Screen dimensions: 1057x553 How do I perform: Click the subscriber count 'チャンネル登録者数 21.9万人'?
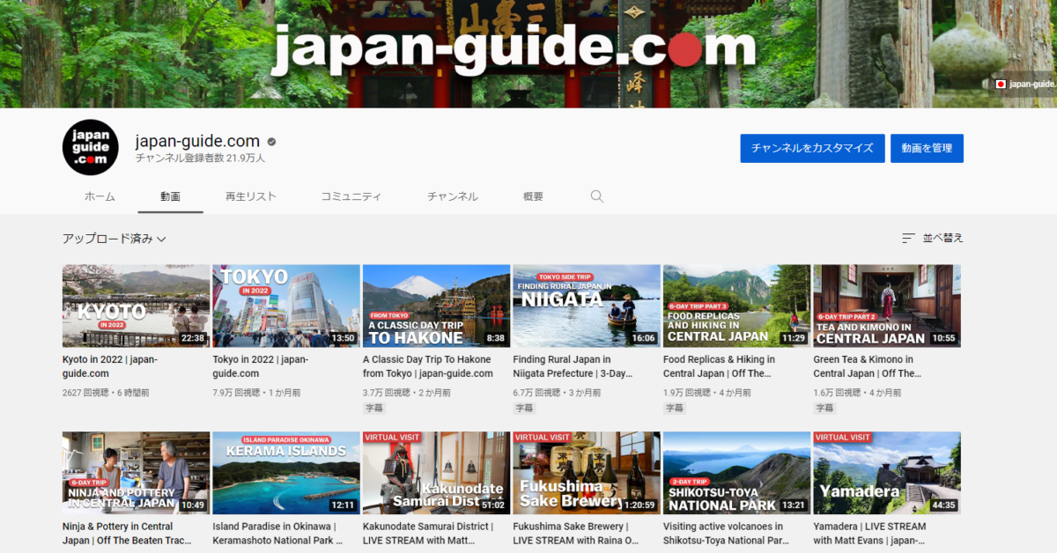point(200,159)
